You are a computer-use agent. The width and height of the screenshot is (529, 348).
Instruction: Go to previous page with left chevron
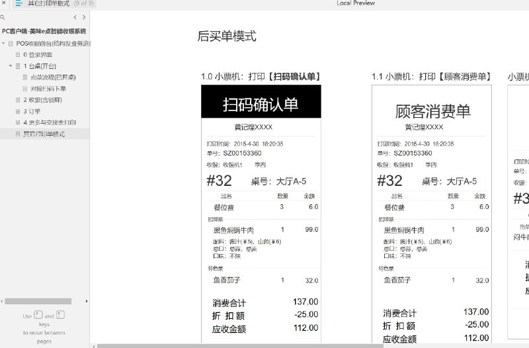pos(75,17)
